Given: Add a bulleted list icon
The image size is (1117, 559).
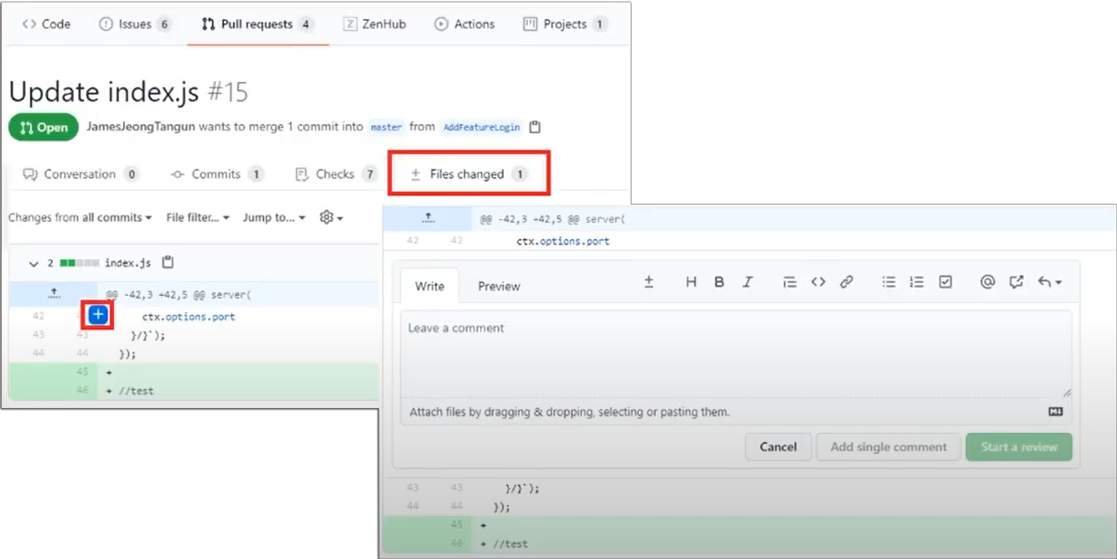Looking at the screenshot, I should pos(889,282).
